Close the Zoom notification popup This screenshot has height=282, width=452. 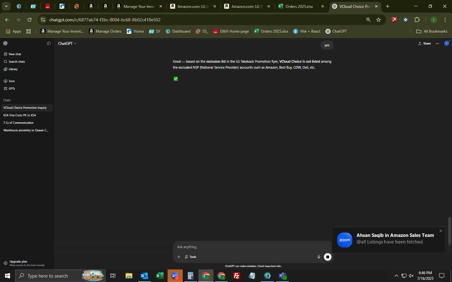[441, 231]
